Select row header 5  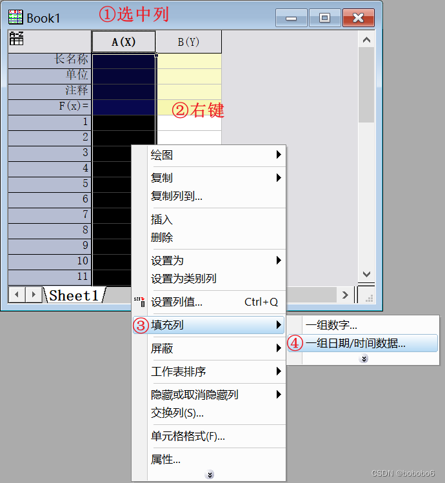coord(49,184)
